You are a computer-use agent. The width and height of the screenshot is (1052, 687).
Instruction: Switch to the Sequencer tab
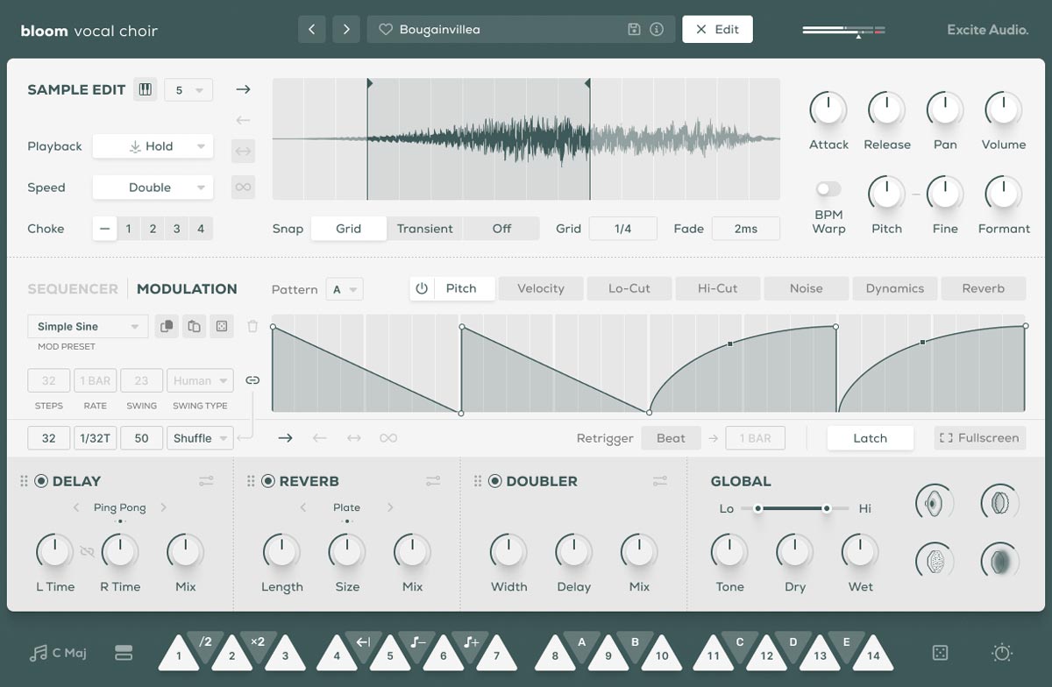point(73,288)
